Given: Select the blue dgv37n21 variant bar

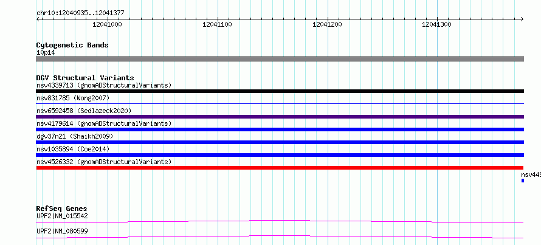Looking at the screenshot, I should click(x=280, y=142).
